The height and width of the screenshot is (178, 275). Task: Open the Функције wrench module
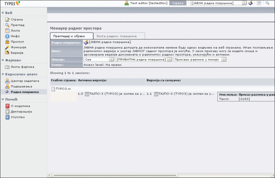coord(7,47)
